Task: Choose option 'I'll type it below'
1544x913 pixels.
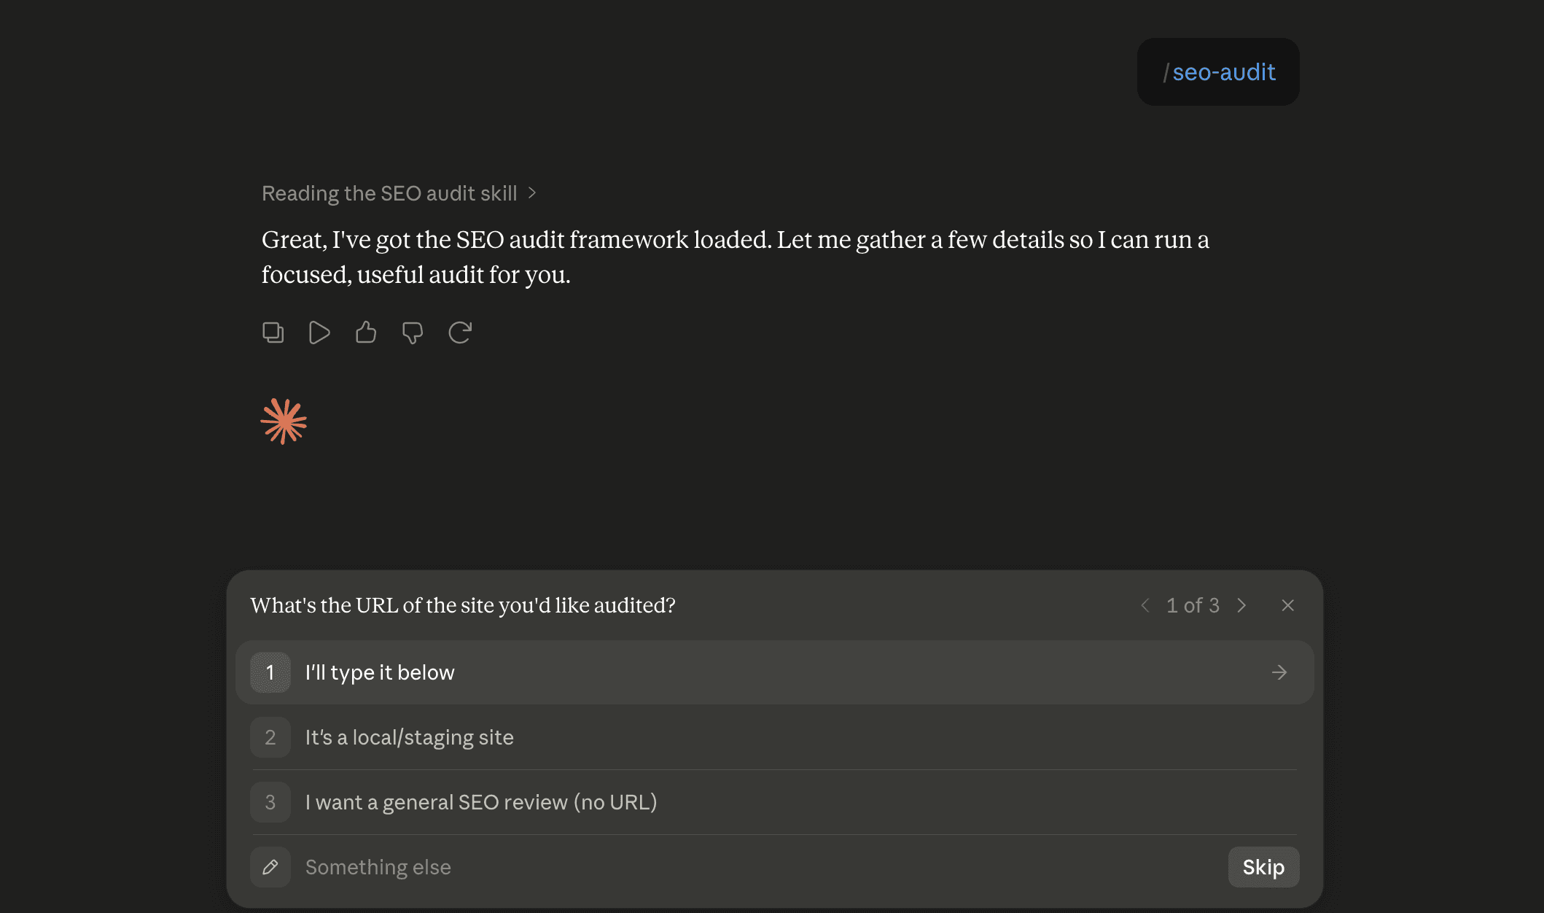Action: point(774,672)
